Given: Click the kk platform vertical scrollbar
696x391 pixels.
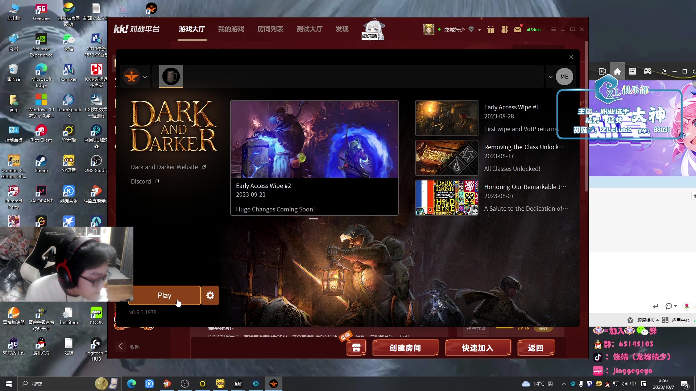Looking at the screenshot, I should coord(586,116).
